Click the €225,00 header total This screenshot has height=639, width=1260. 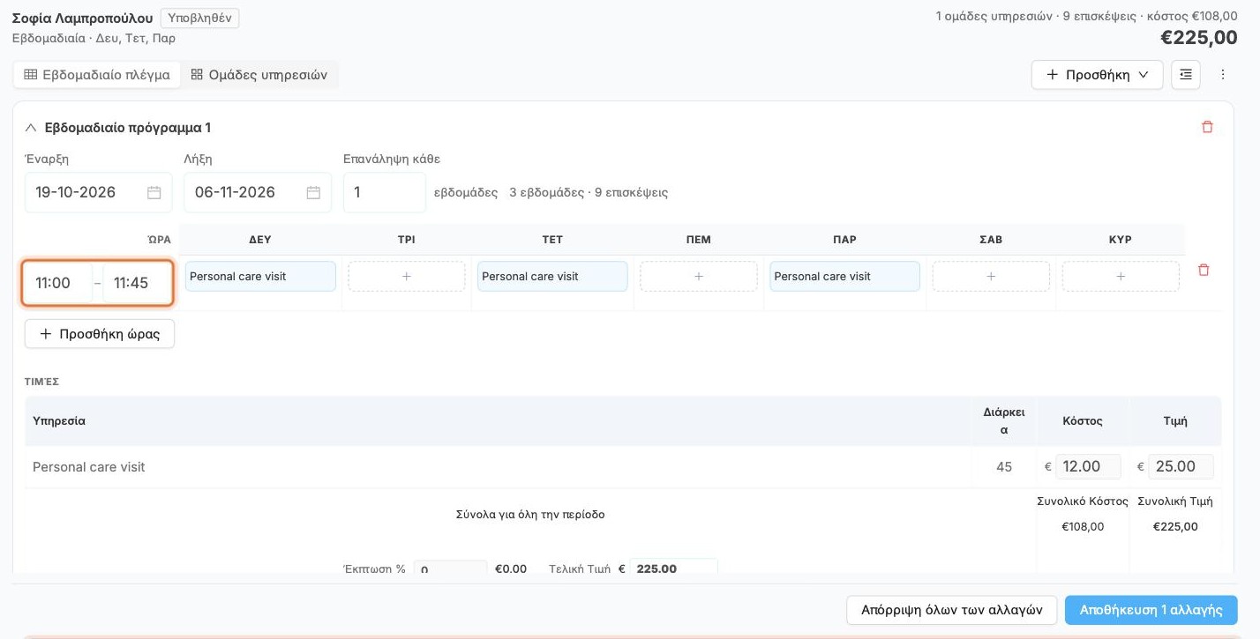coord(1198,38)
